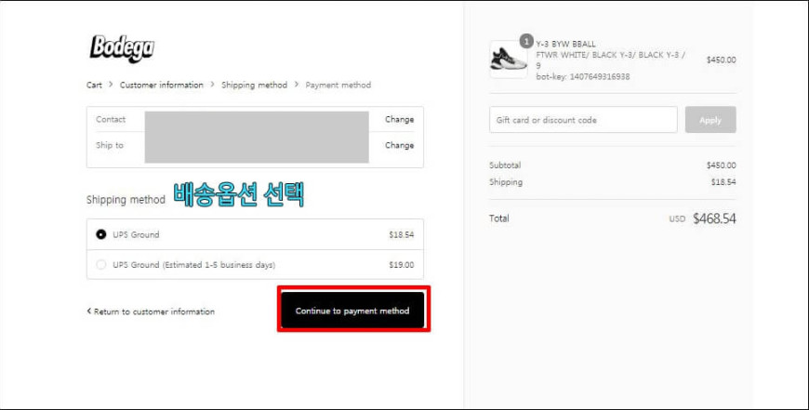Change the Ship to address
The width and height of the screenshot is (809, 410).
[399, 145]
